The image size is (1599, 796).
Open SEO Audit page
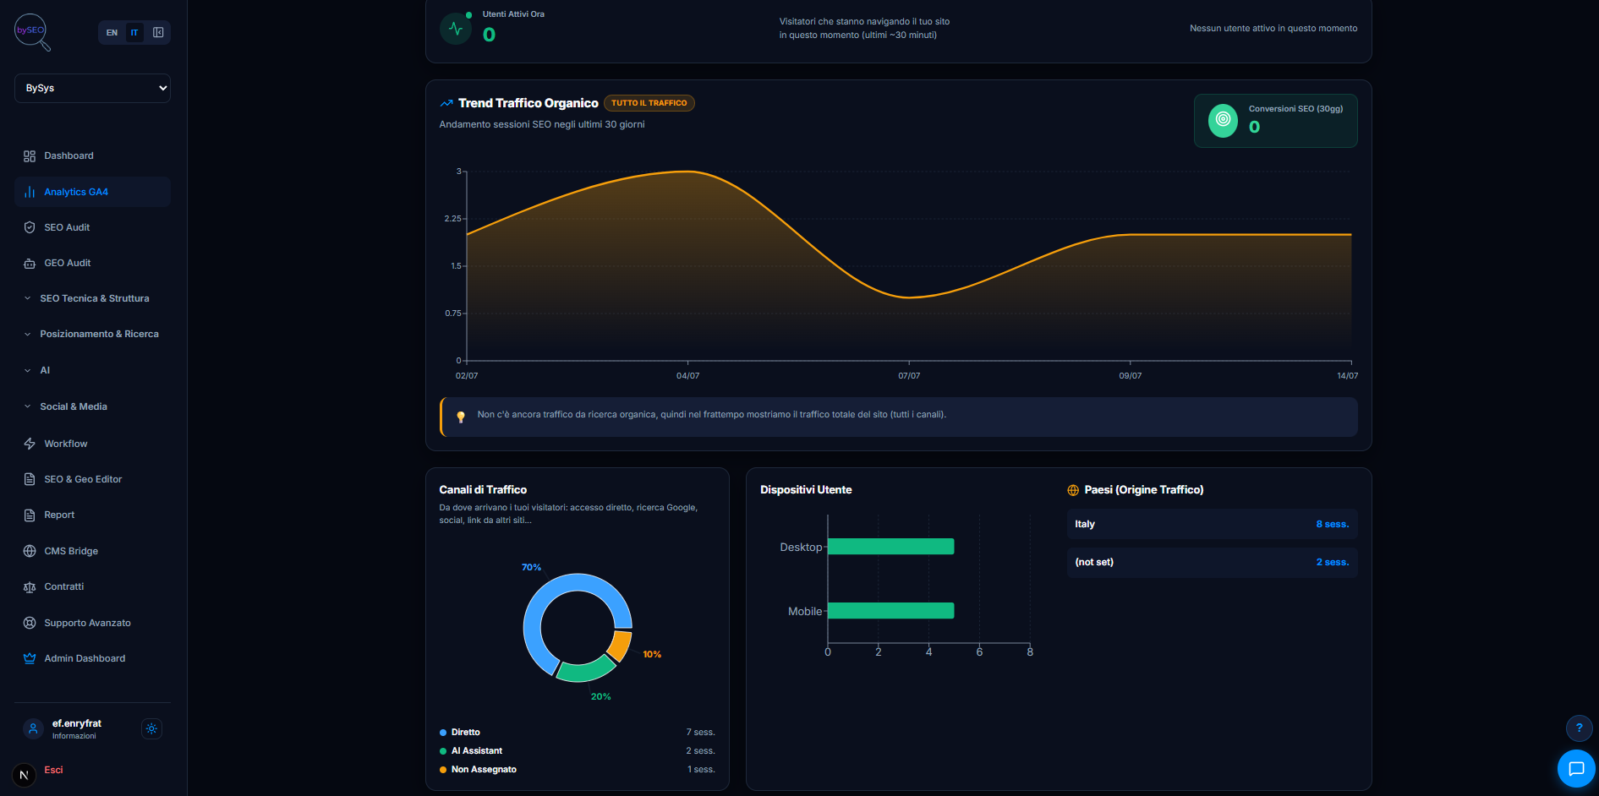92,227
